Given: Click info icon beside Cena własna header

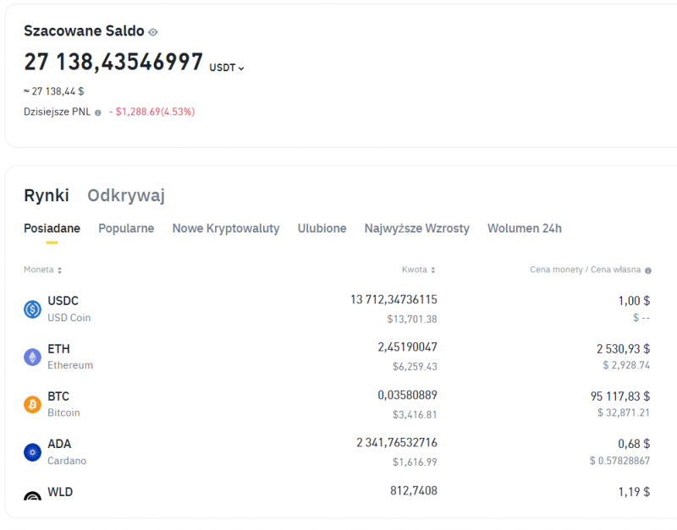Looking at the screenshot, I should point(648,270).
